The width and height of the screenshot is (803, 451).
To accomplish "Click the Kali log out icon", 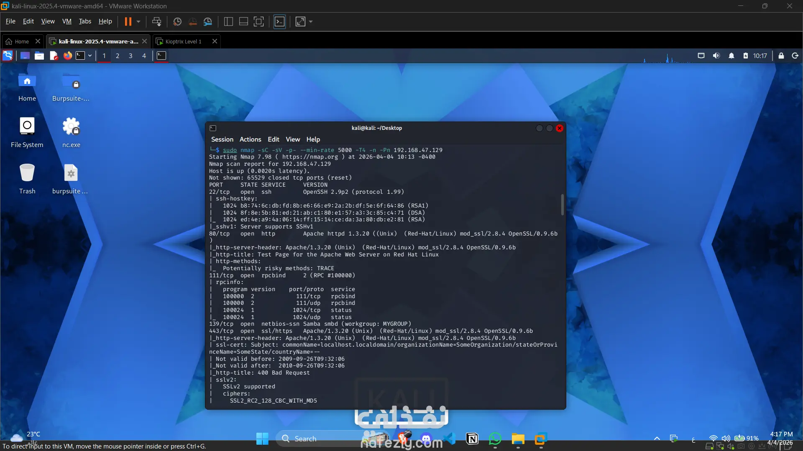I will coord(795,56).
